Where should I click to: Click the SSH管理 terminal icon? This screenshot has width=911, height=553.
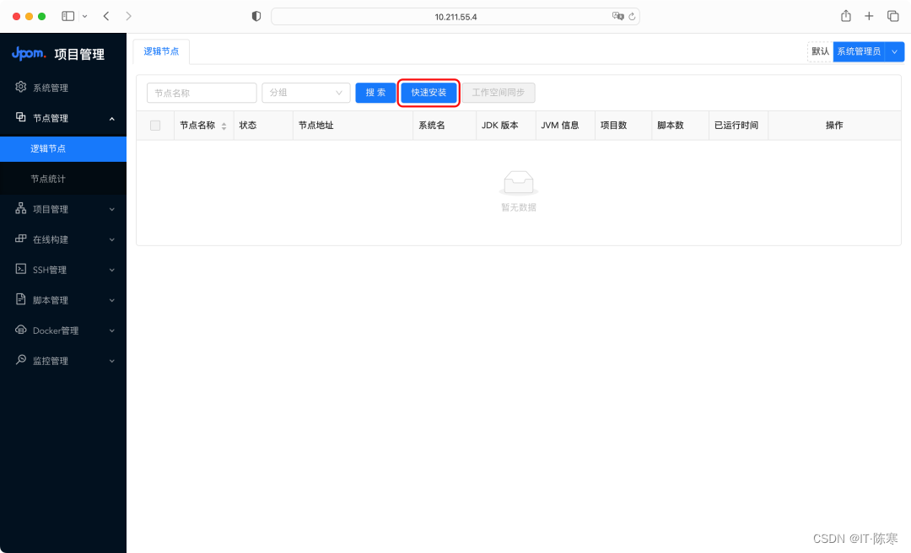pos(21,269)
